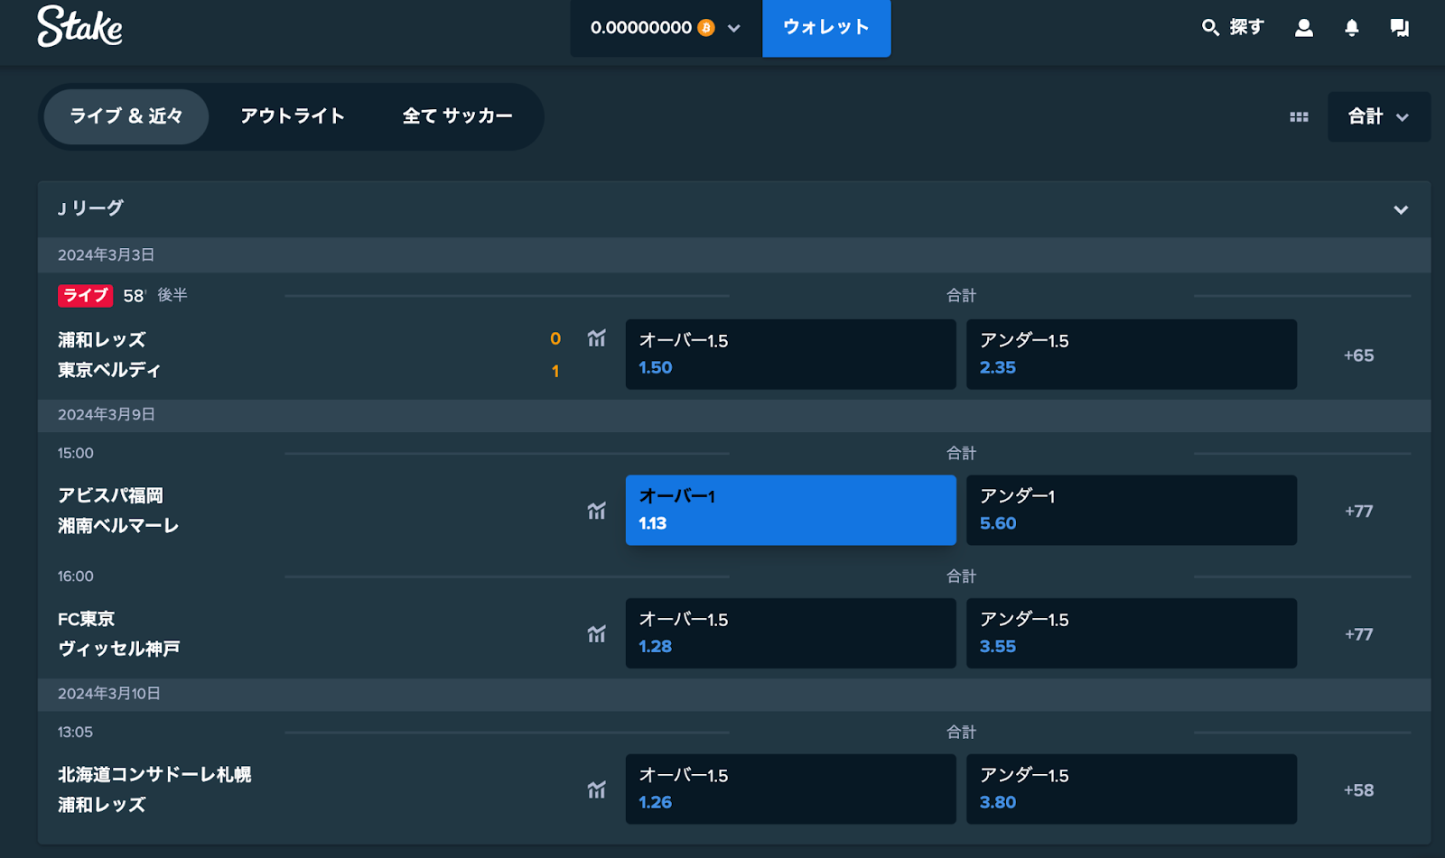1445x858 pixels.
Task: Click ヴィッセル神戸 team name
Action: point(119,649)
